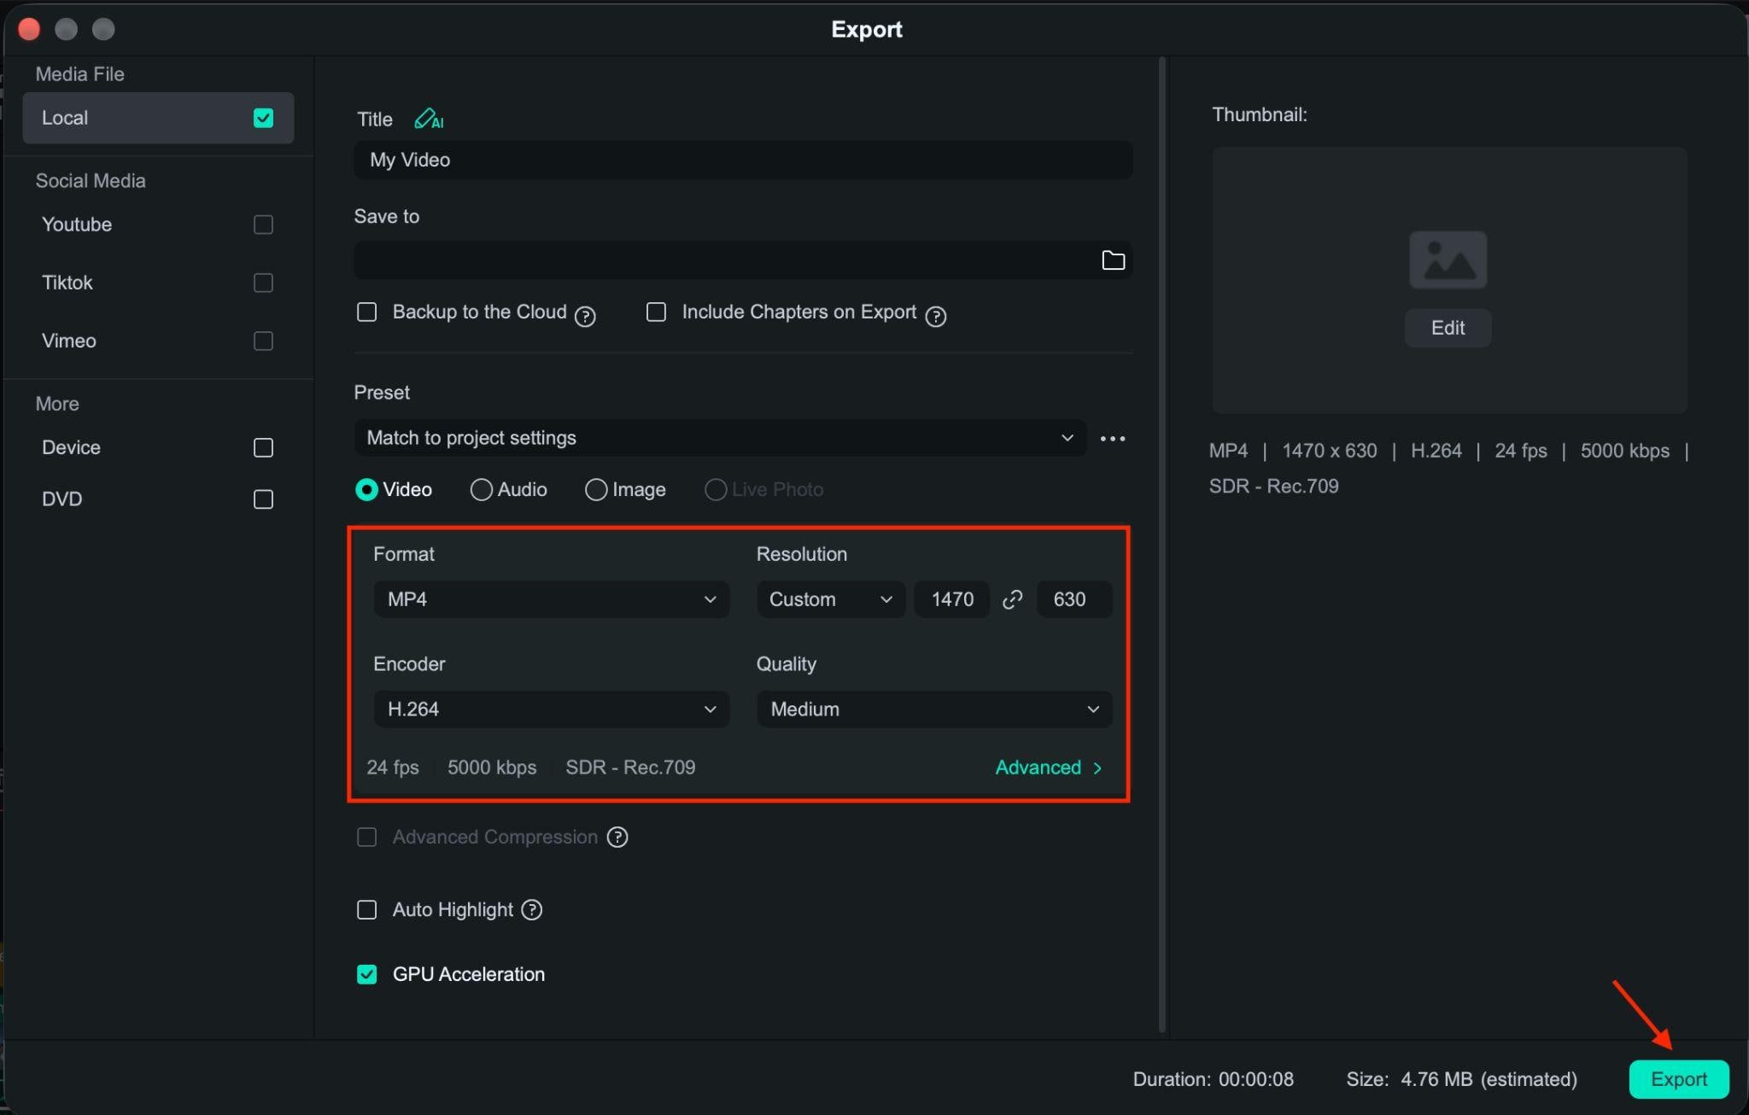
Task: Open the Resolution Custom dropdown
Action: click(x=831, y=599)
